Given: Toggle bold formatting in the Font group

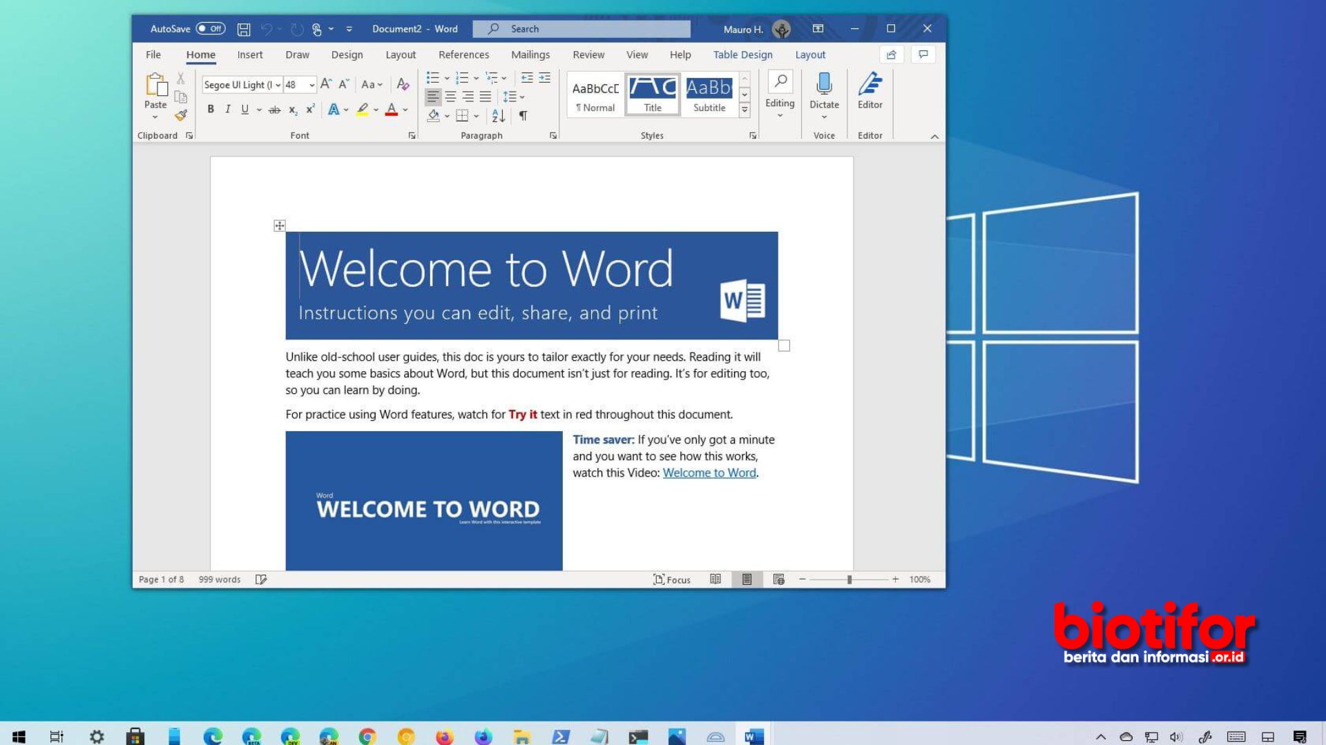Looking at the screenshot, I should (x=211, y=109).
